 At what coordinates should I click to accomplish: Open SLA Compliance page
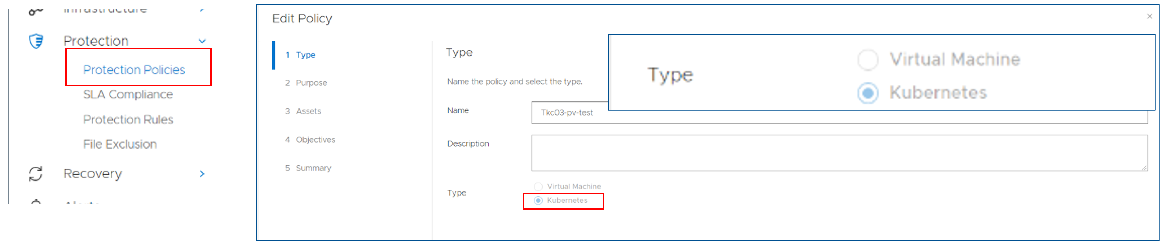pyautogui.click(x=128, y=94)
